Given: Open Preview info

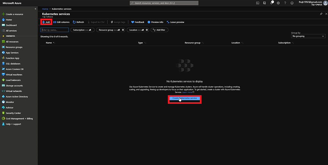Looking at the screenshot, I should point(155,22).
